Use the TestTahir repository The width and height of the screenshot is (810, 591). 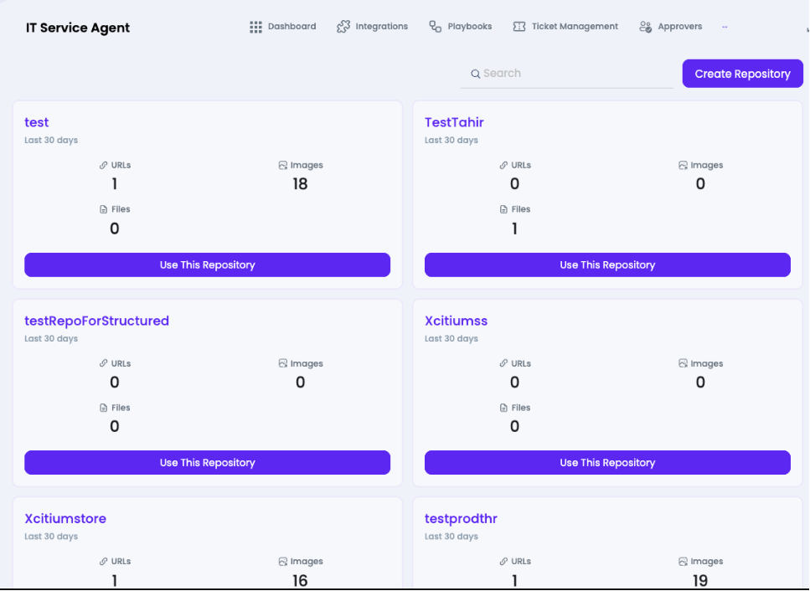607,265
